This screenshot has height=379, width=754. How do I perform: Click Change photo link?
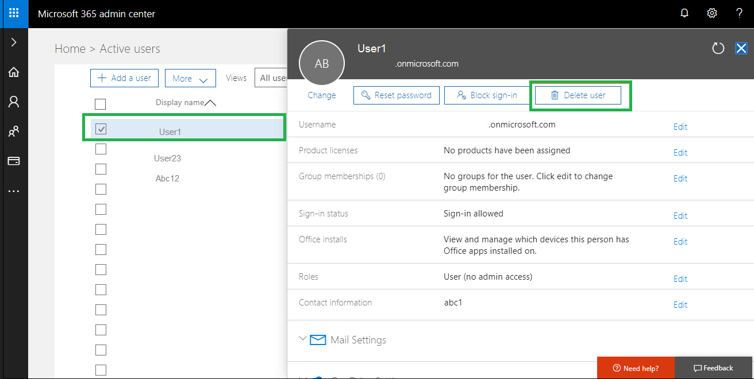pos(322,95)
